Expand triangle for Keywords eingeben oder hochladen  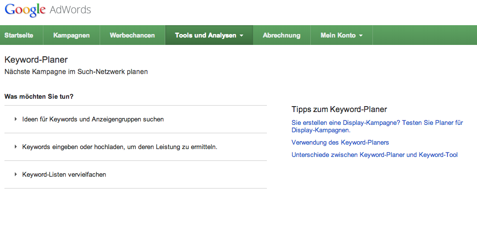[x=16, y=147]
